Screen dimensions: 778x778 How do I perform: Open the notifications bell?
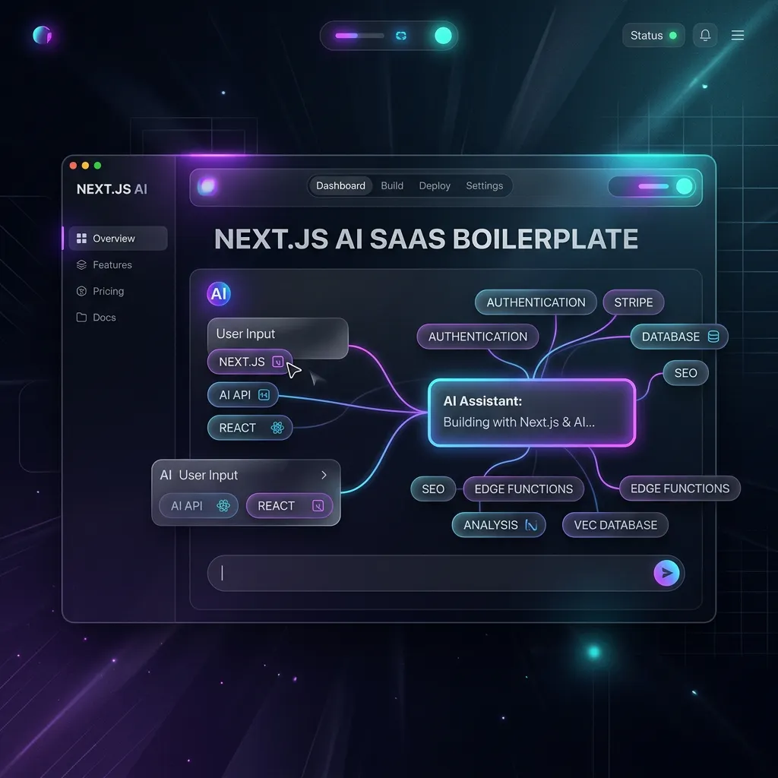(x=705, y=35)
